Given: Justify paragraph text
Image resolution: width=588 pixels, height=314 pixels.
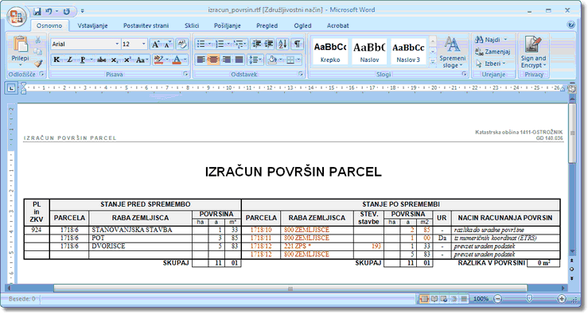Looking at the screenshot, I should pos(239,60).
